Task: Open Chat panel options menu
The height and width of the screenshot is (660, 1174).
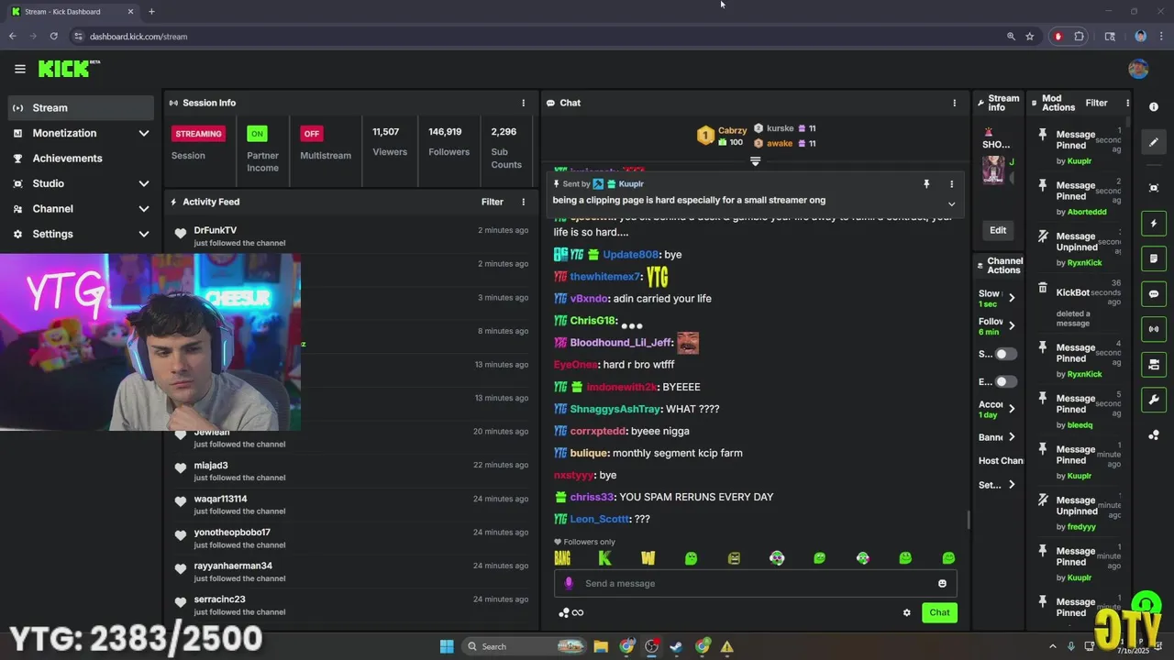Action: [954, 103]
